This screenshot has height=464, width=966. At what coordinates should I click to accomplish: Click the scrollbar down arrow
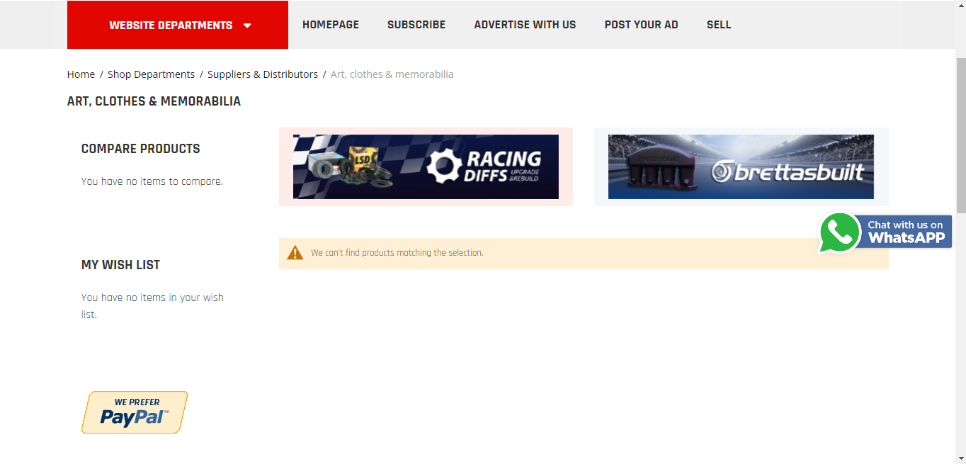(961, 458)
